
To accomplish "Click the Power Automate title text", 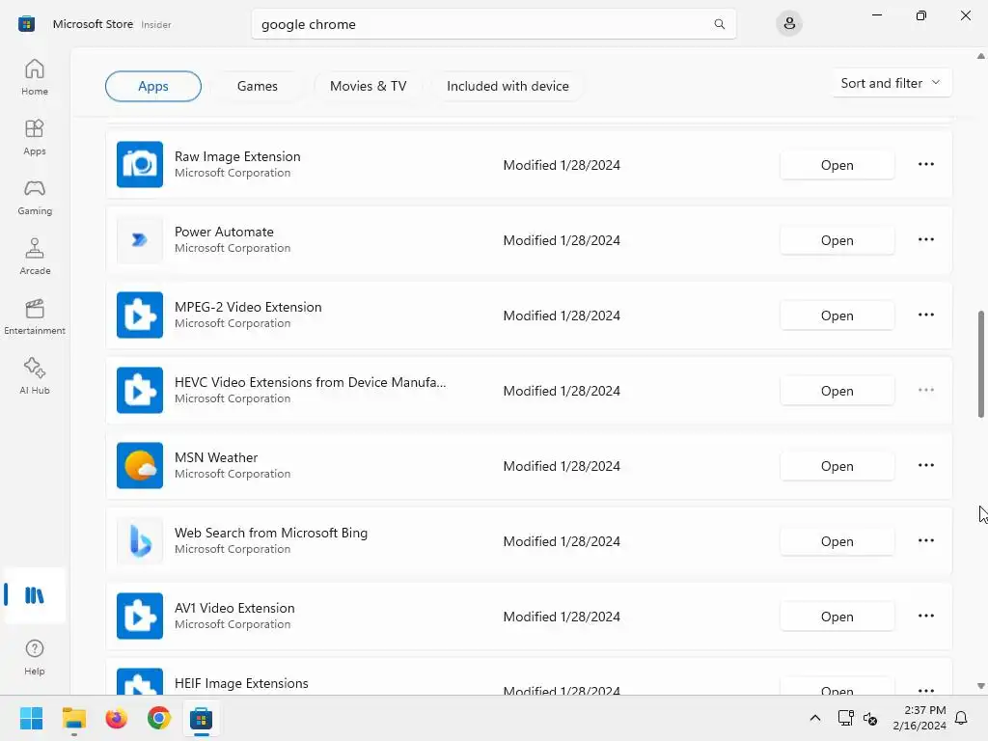I will pos(224,232).
